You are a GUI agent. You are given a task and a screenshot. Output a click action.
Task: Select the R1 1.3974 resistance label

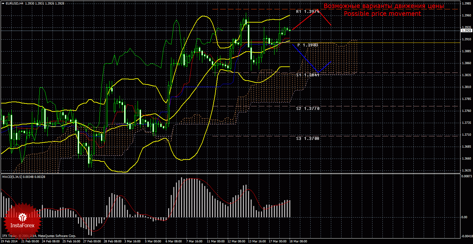(x=308, y=11)
